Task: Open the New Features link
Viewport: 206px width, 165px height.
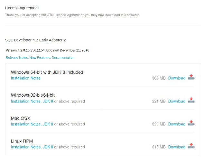Action: tap(40, 58)
